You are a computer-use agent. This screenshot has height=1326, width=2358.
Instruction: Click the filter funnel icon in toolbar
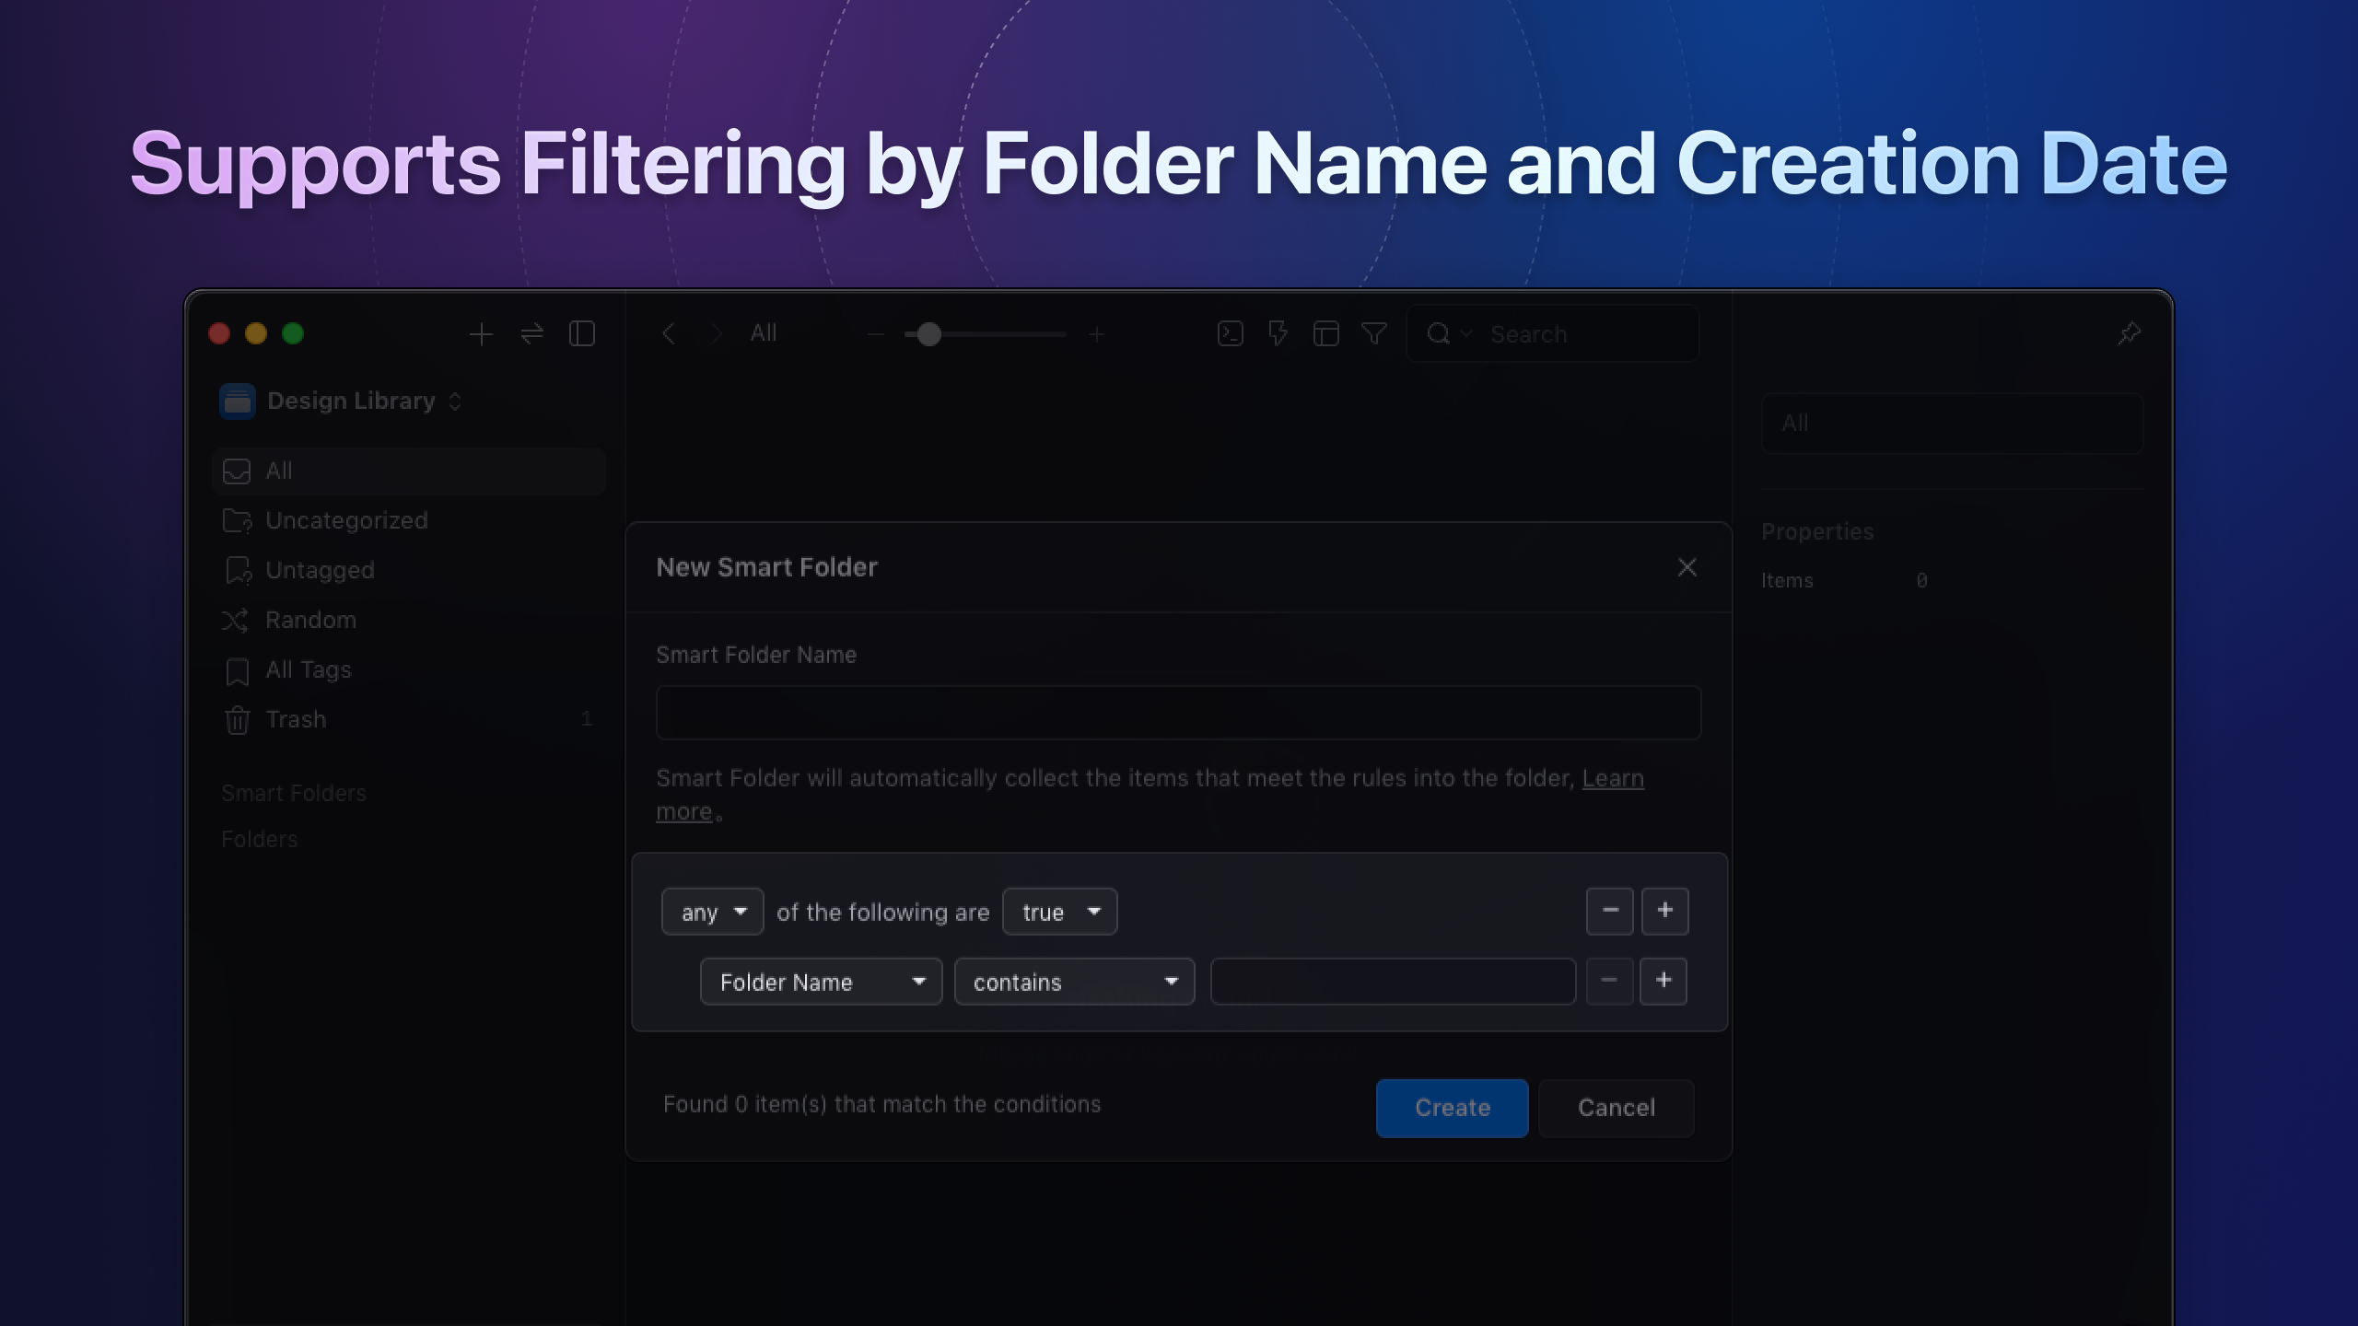1373,333
